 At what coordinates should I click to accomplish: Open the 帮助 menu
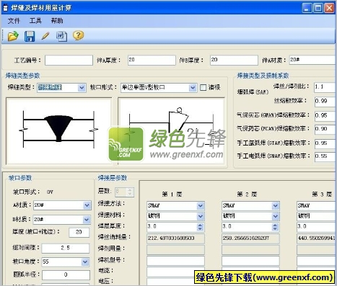[57, 21]
